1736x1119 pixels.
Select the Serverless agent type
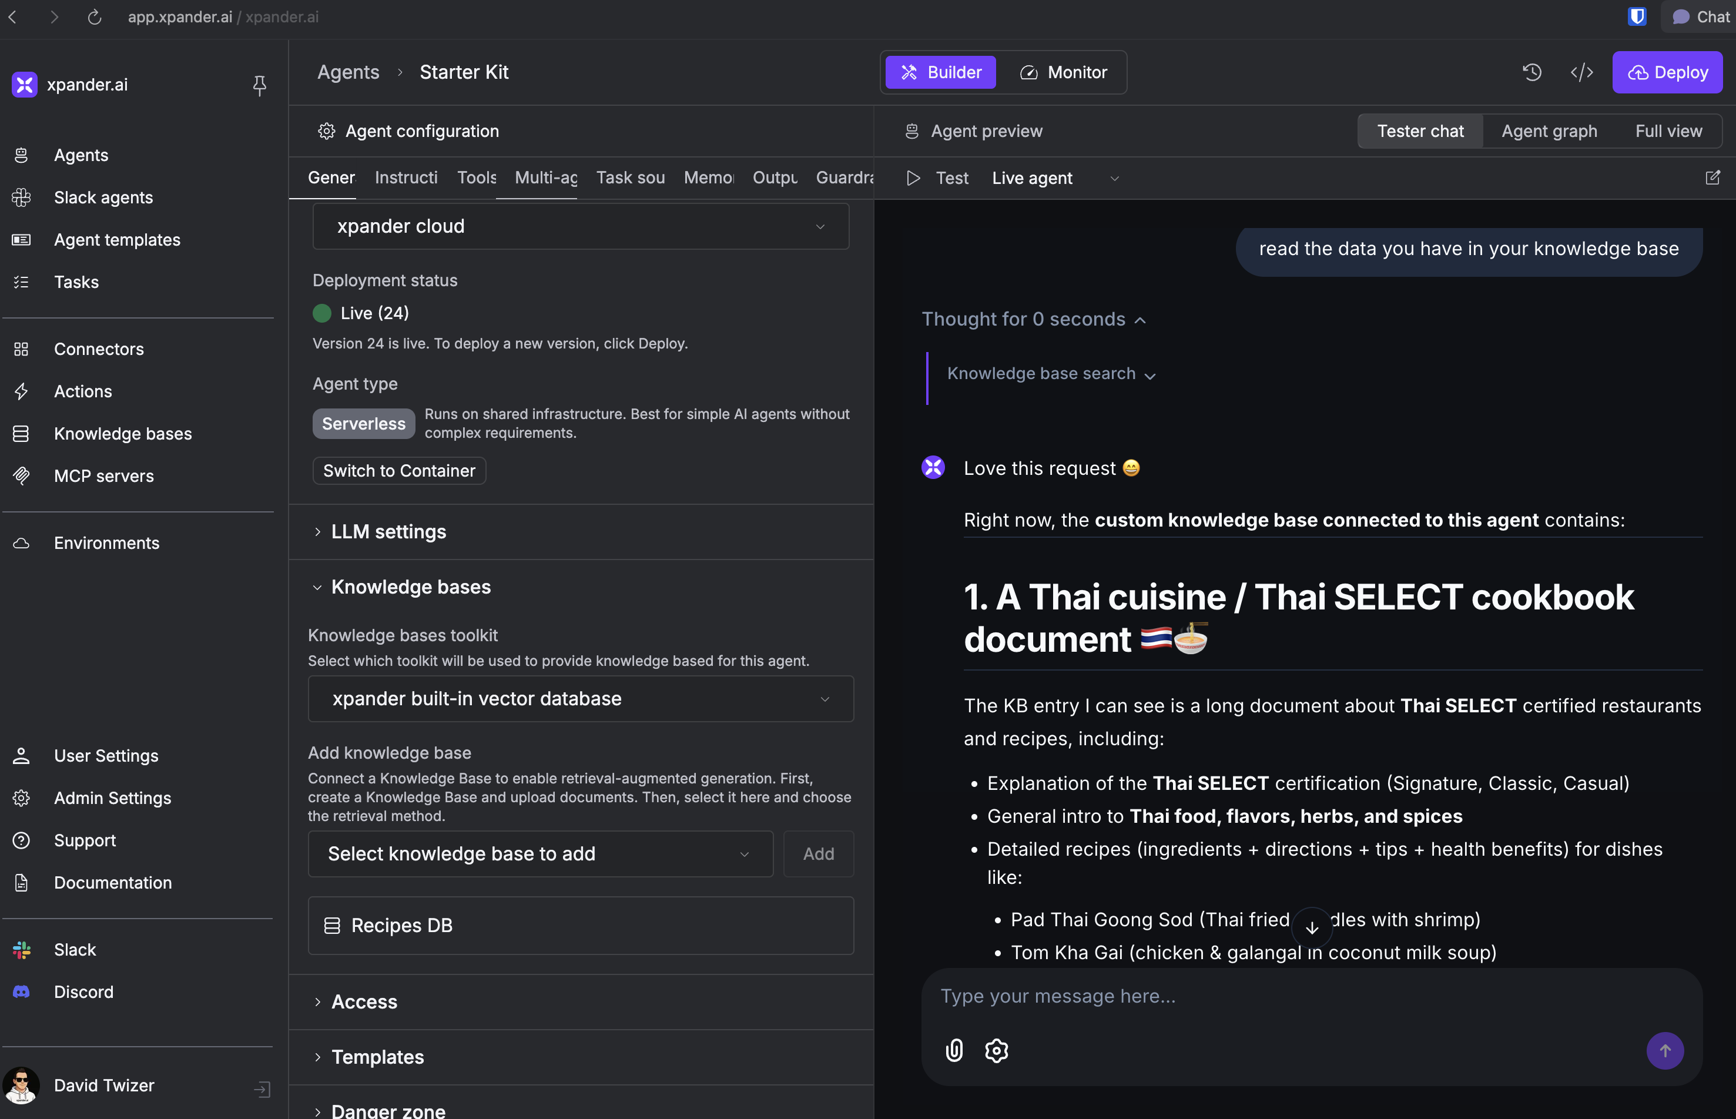(x=363, y=423)
